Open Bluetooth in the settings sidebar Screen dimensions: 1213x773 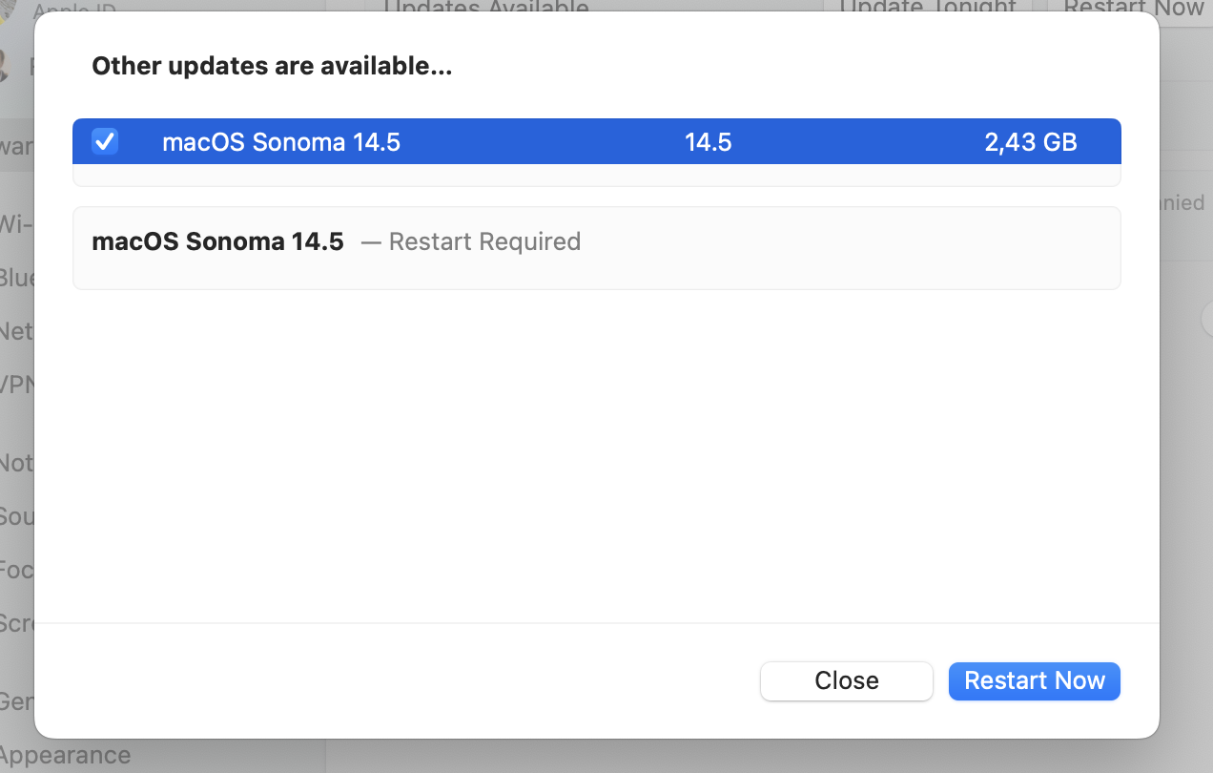pyautogui.click(x=17, y=278)
